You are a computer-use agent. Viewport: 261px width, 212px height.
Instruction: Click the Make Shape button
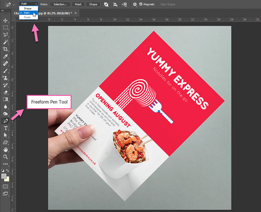pos(93,4)
